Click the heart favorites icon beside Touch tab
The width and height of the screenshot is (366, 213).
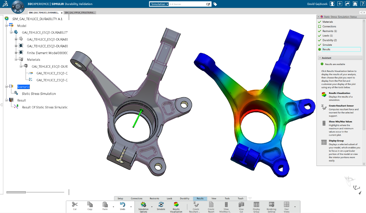(250, 198)
